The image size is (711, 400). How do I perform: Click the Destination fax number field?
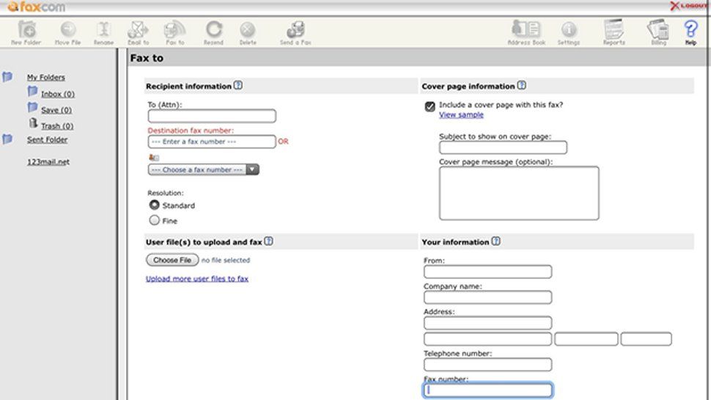click(211, 142)
